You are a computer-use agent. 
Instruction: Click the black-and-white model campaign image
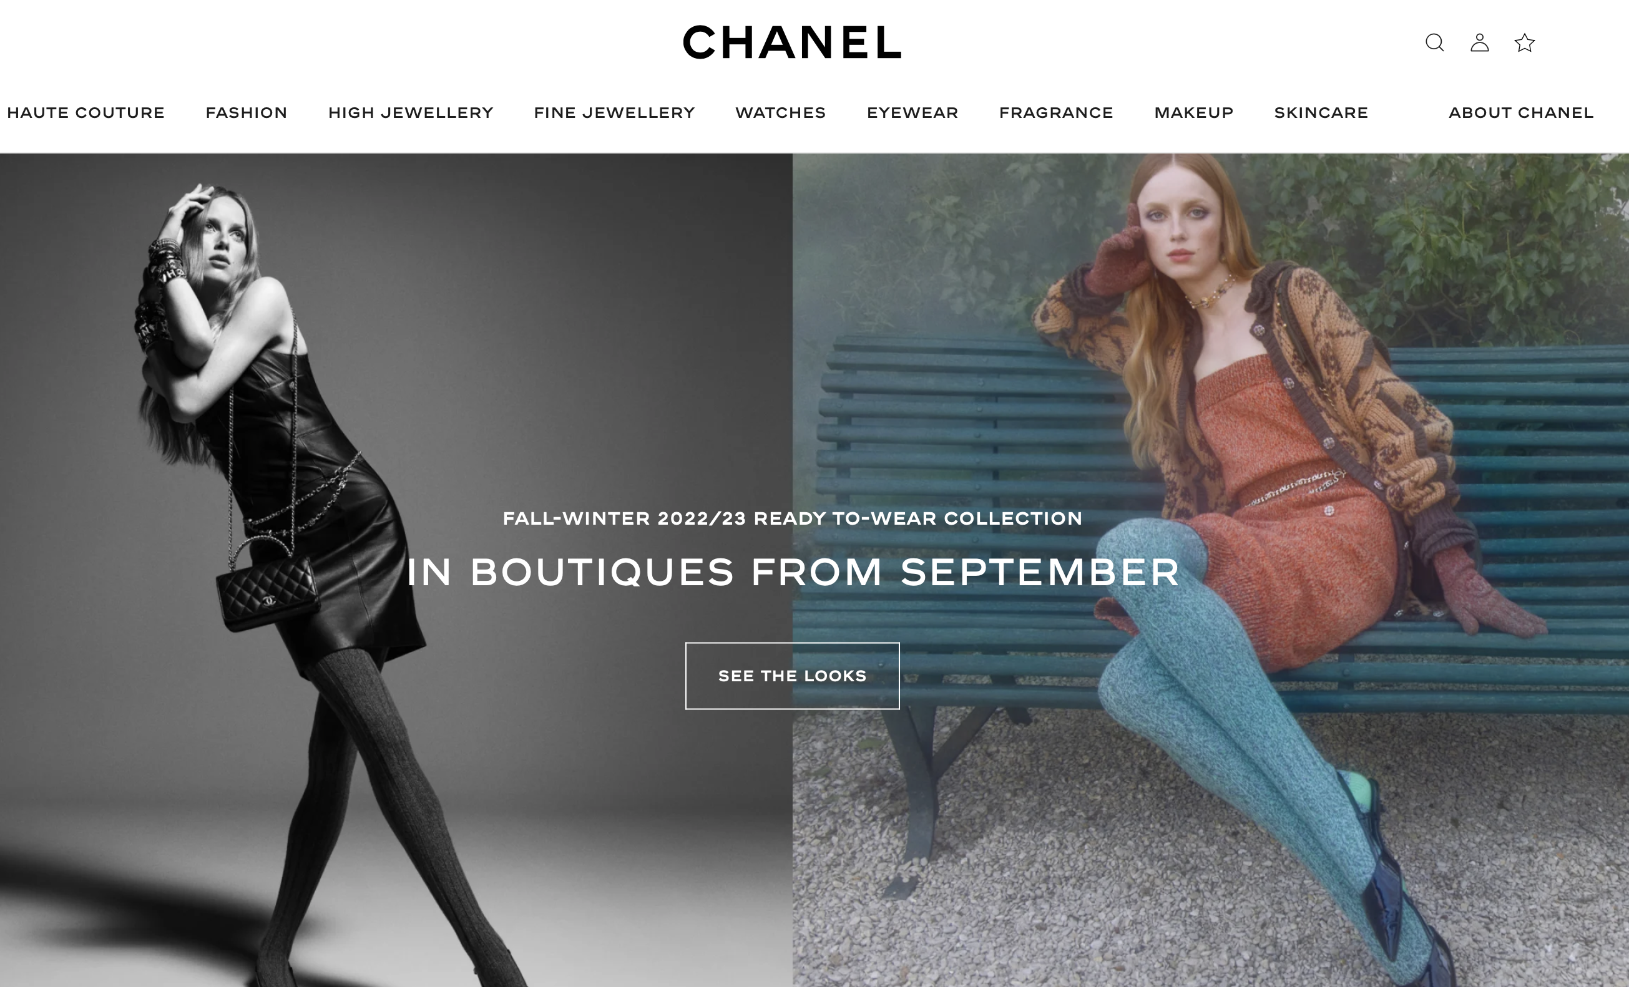pyautogui.click(x=396, y=570)
